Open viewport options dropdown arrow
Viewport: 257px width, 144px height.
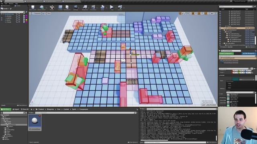pyautogui.click(x=30, y=13)
